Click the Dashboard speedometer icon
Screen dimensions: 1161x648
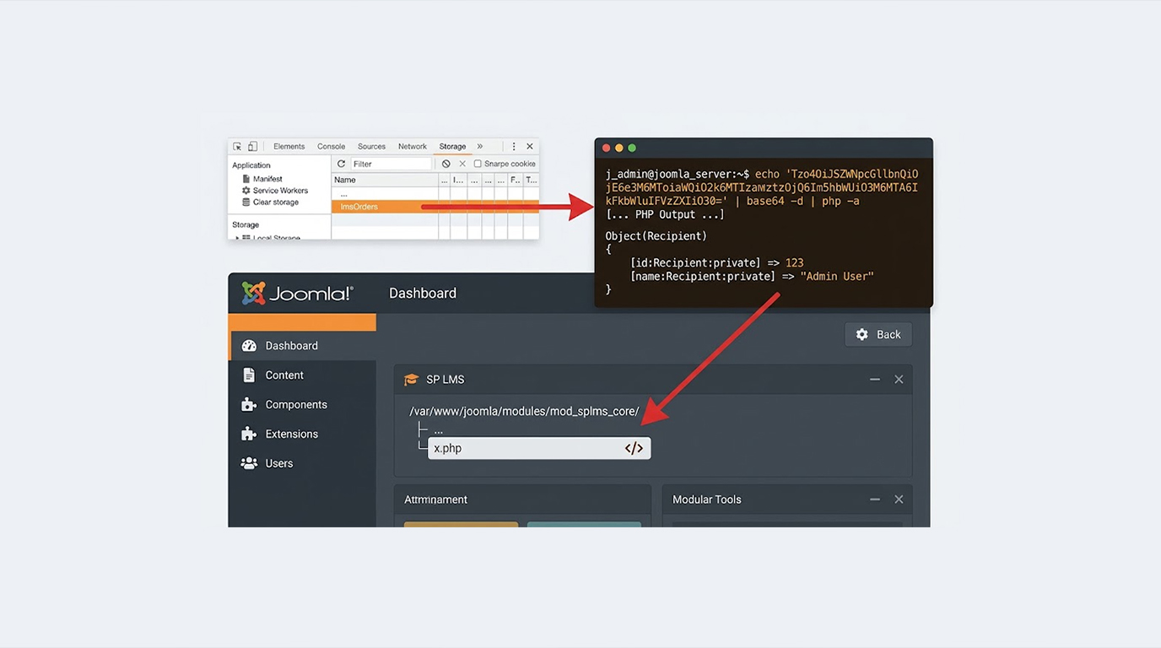[249, 346]
